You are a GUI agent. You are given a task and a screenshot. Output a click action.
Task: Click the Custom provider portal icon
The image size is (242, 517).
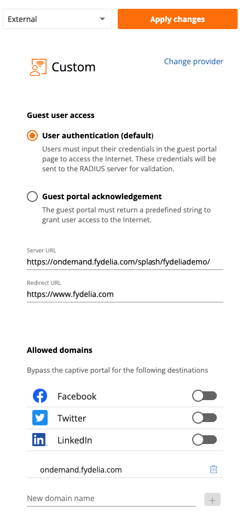point(37,67)
